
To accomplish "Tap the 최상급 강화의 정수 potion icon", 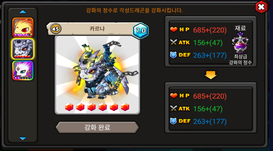I will 240,42.
